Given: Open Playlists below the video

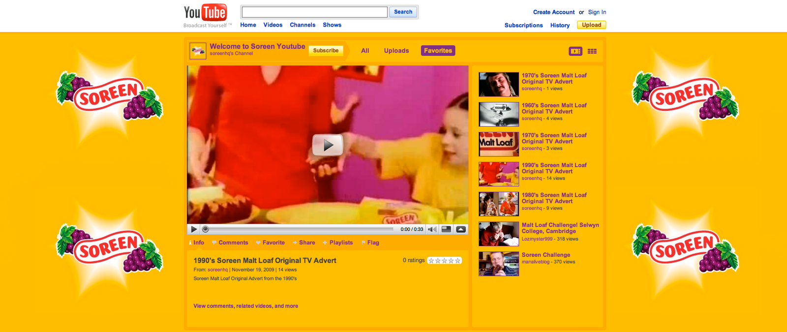Looking at the screenshot, I should pos(337,242).
